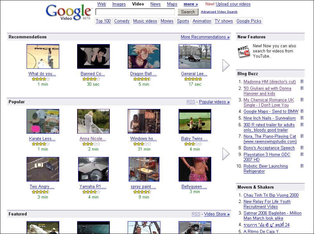The image size is (314, 234).
Task: Expand the 'more »' services menu
Action: [x=191, y=4]
